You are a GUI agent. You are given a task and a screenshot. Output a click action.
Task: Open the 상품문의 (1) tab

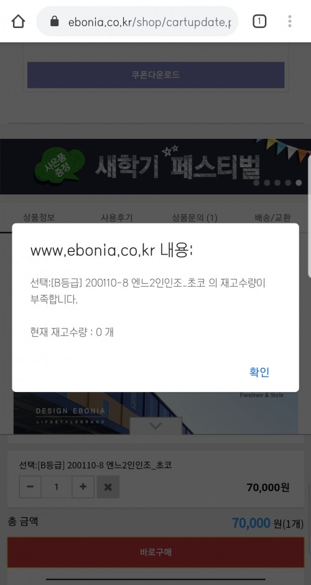tap(195, 217)
